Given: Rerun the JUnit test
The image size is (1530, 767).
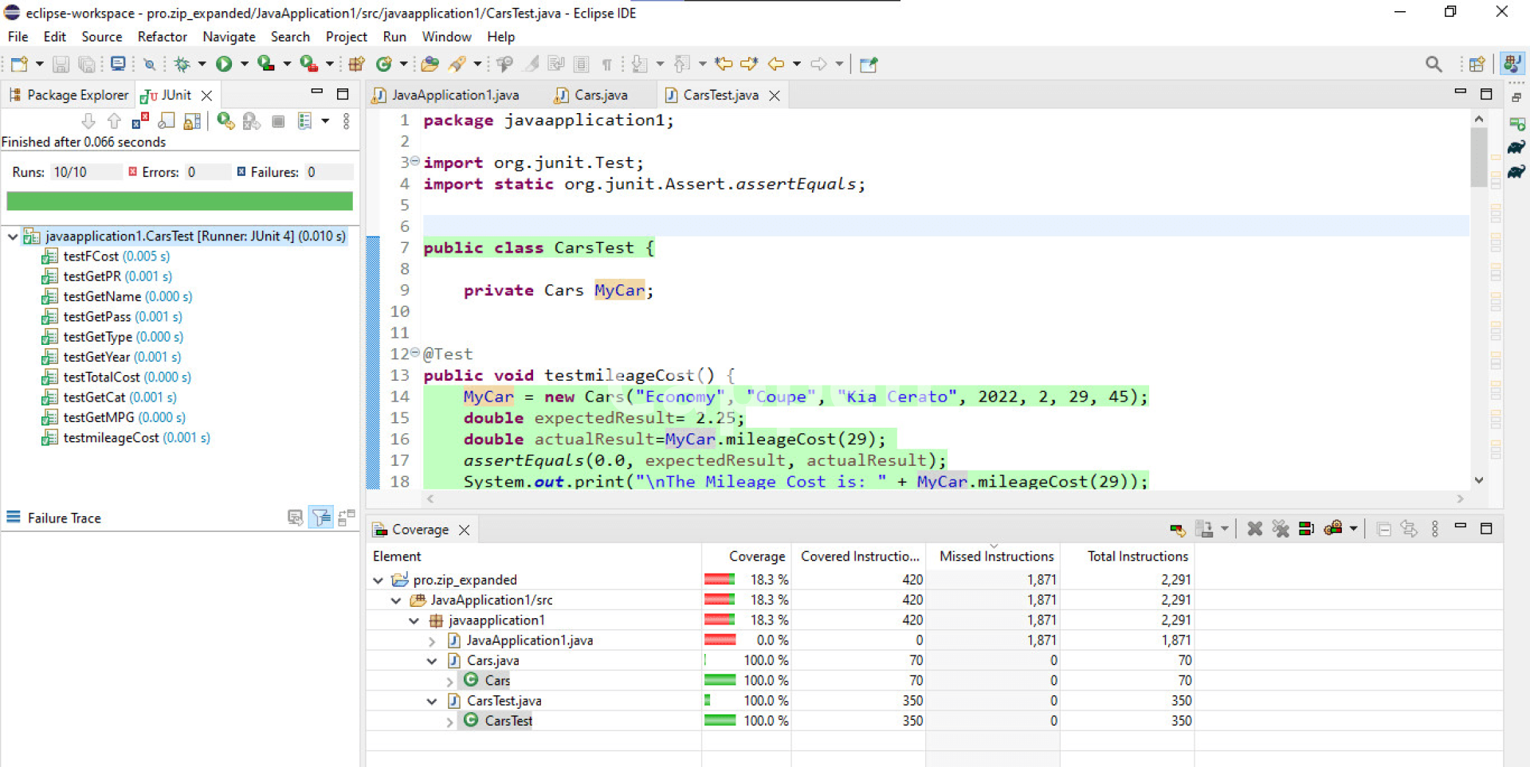Looking at the screenshot, I should click(x=226, y=121).
